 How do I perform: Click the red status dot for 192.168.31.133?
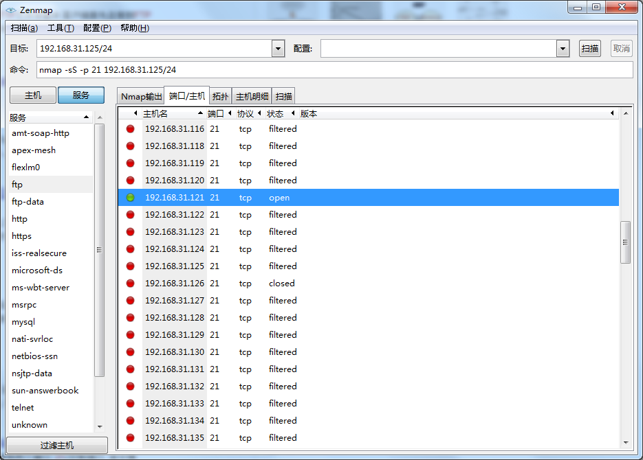coord(131,404)
